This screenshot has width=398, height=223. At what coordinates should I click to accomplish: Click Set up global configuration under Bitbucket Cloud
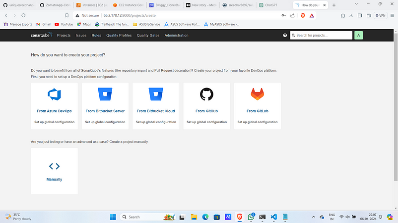(x=156, y=122)
